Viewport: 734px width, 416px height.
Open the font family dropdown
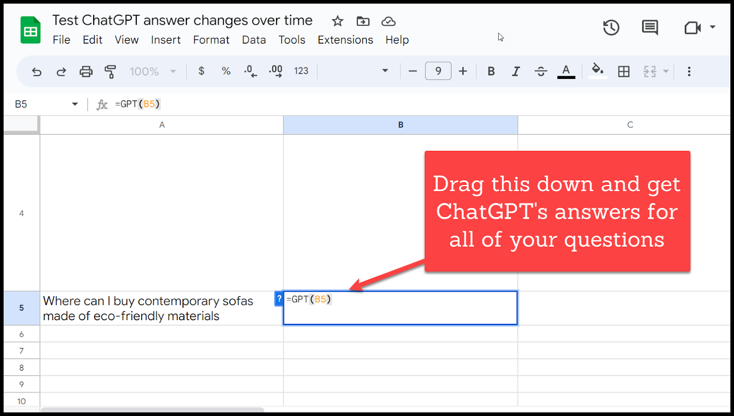coord(354,71)
